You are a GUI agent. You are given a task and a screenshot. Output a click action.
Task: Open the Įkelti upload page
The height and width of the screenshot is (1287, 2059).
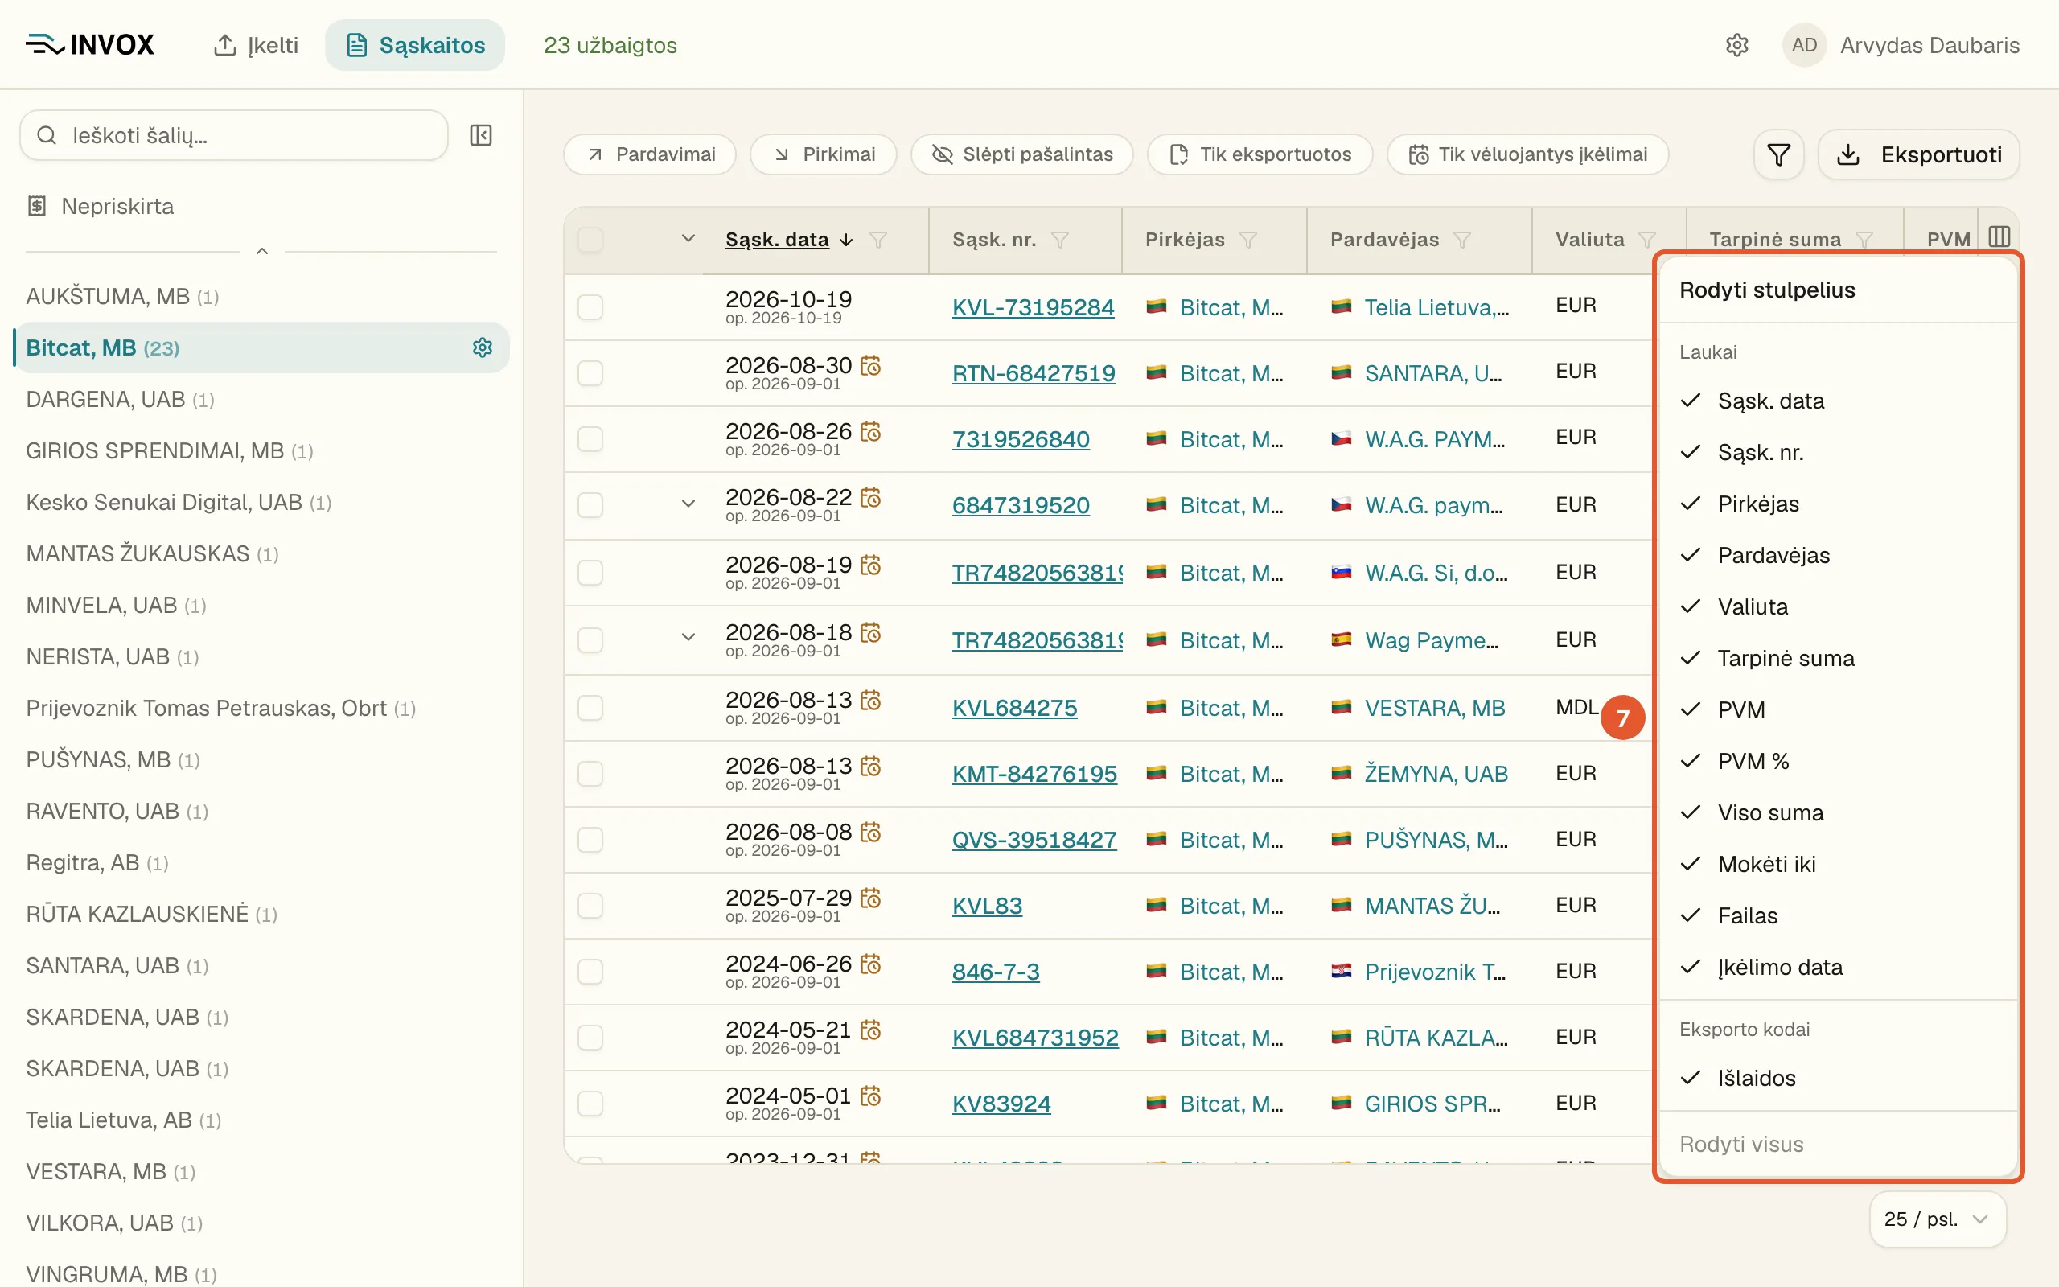[256, 45]
